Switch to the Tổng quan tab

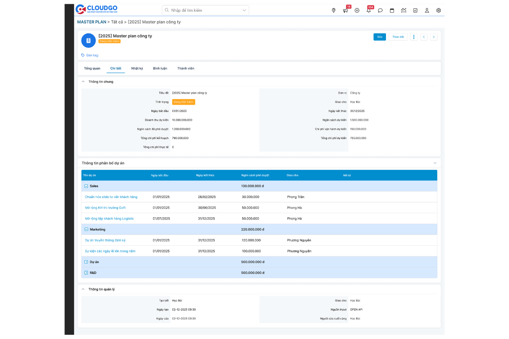(x=92, y=68)
